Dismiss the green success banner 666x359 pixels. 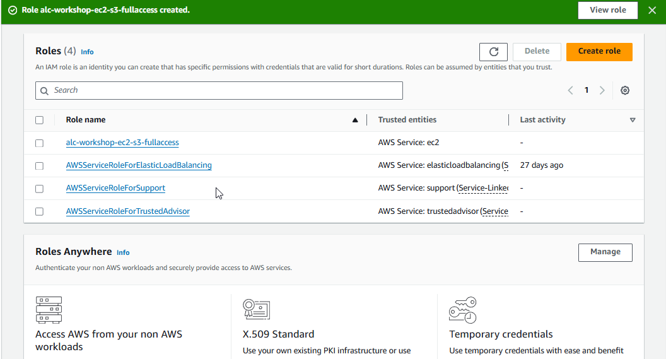651,10
